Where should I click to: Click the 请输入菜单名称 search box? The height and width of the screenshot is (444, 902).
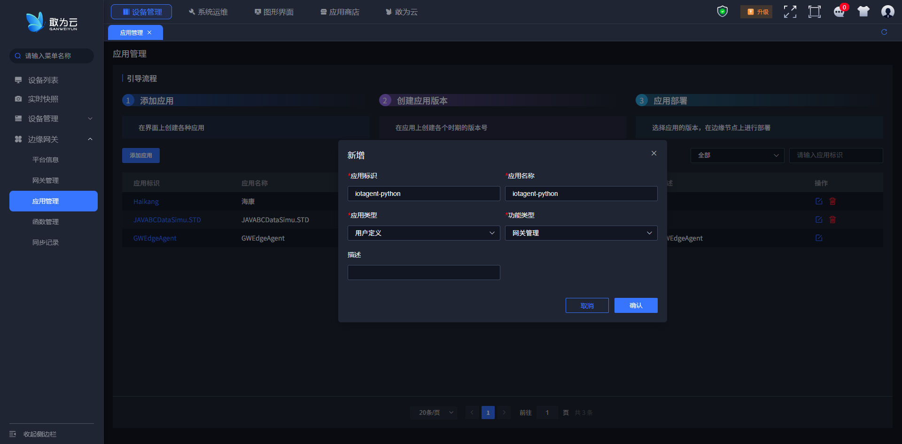click(x=52, y=56)
